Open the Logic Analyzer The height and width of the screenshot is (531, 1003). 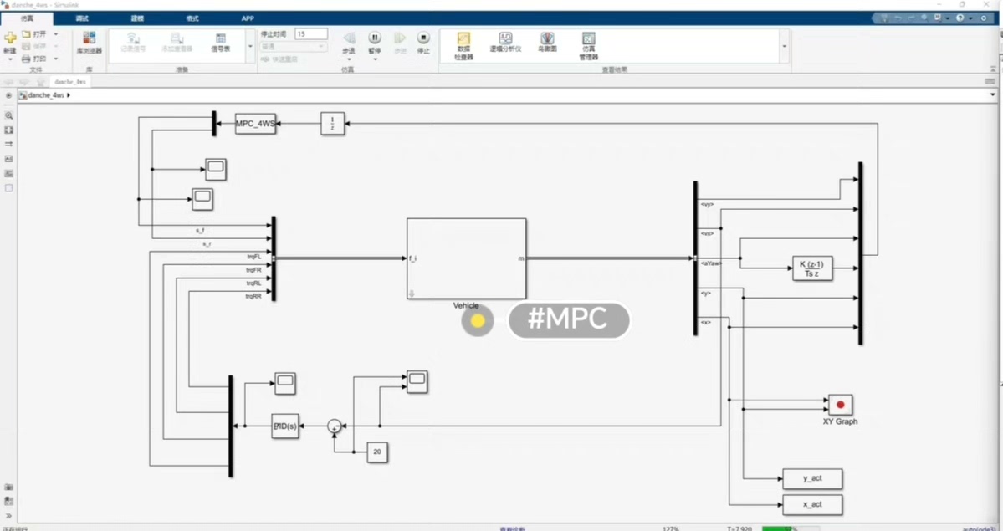505,43
